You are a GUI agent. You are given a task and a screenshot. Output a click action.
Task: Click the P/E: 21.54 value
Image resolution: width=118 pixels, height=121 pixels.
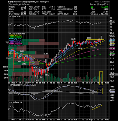(48, 7)
